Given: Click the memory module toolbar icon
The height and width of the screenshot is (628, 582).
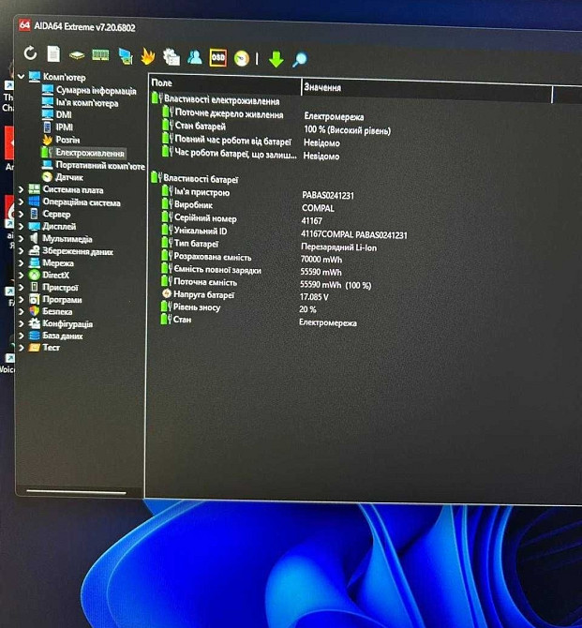Looking at the screenshot, I should [100, 55].
